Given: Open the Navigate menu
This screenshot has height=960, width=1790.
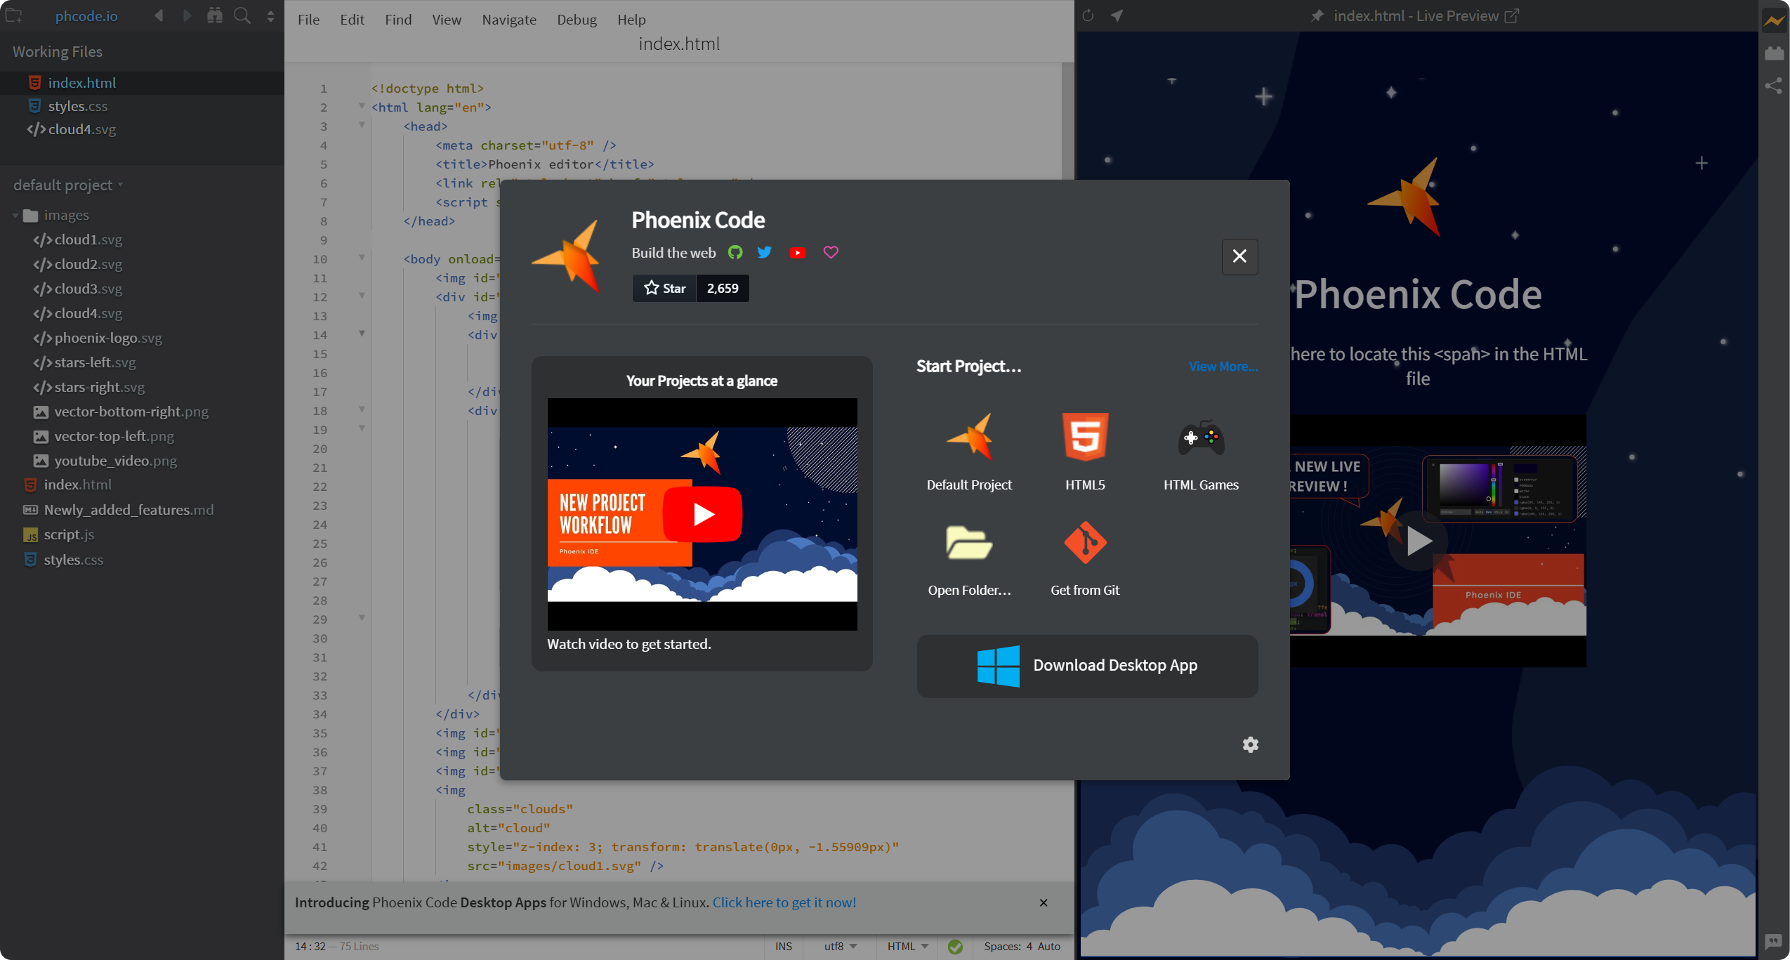Looking at the screenshot, I should coord(508,20).
